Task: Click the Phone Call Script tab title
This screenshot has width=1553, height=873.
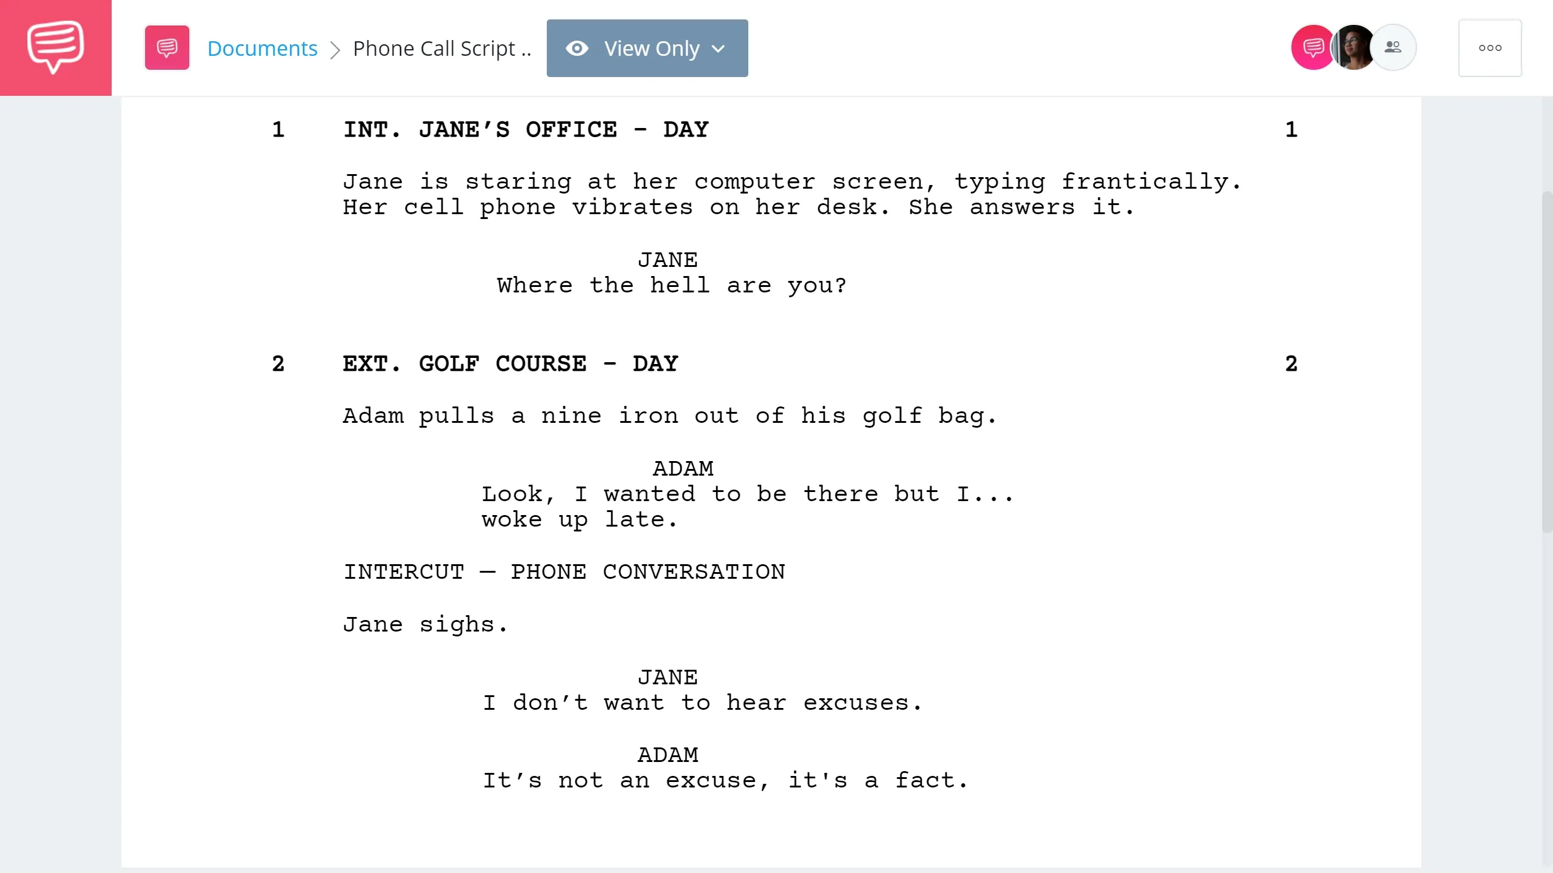Action: [442, 48]
